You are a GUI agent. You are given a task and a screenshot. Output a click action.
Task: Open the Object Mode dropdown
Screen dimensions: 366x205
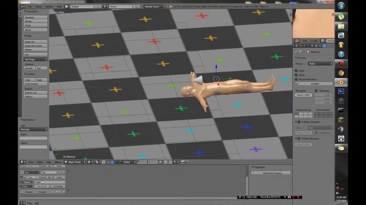(75, 162)
